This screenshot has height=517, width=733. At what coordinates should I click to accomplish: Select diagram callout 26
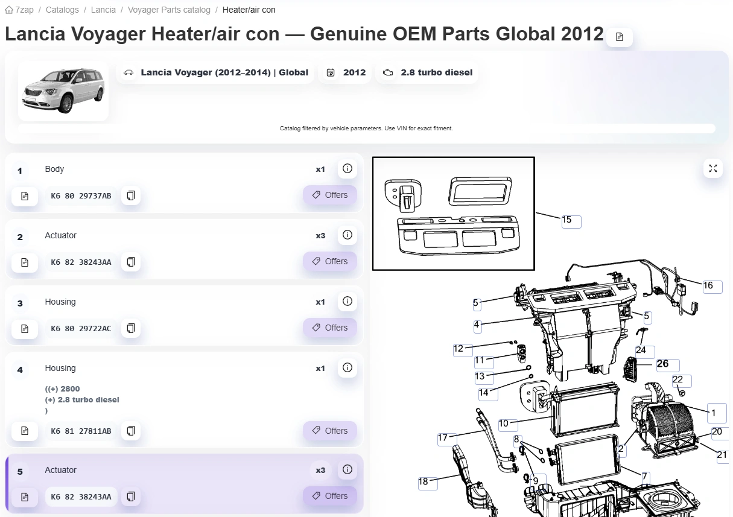point(667,365)
